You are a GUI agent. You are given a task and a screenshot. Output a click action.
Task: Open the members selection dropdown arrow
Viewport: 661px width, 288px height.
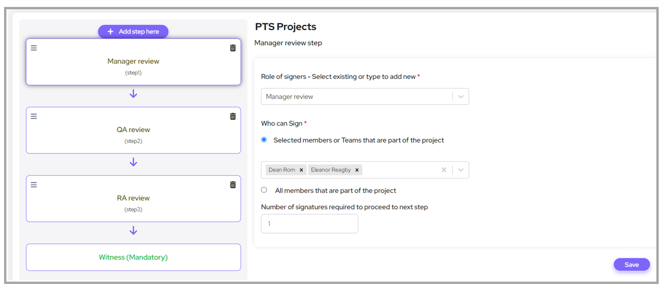[x=461, y=170]
